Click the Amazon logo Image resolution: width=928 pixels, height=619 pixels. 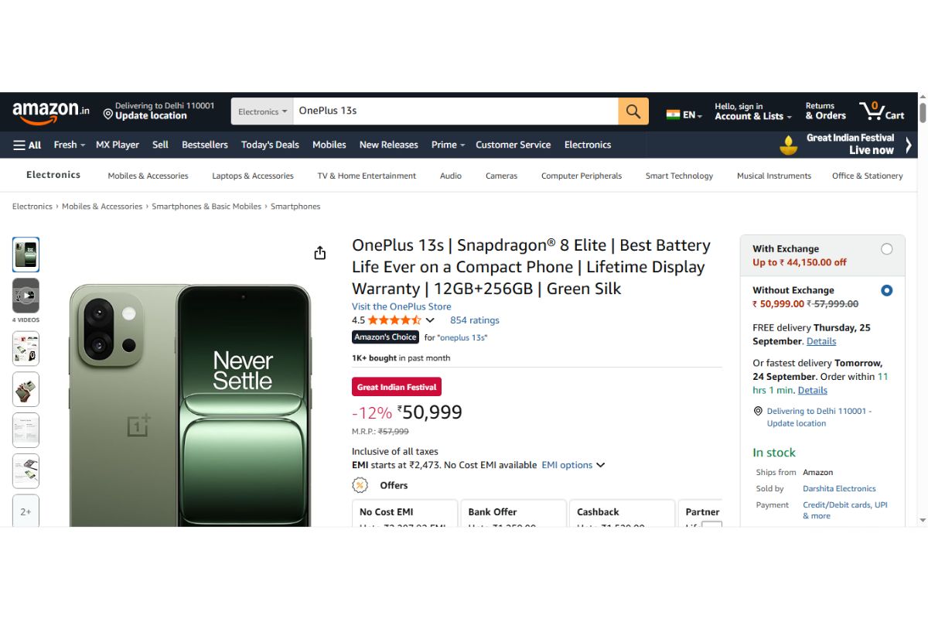pyautogui.click(x=48, y=111)
